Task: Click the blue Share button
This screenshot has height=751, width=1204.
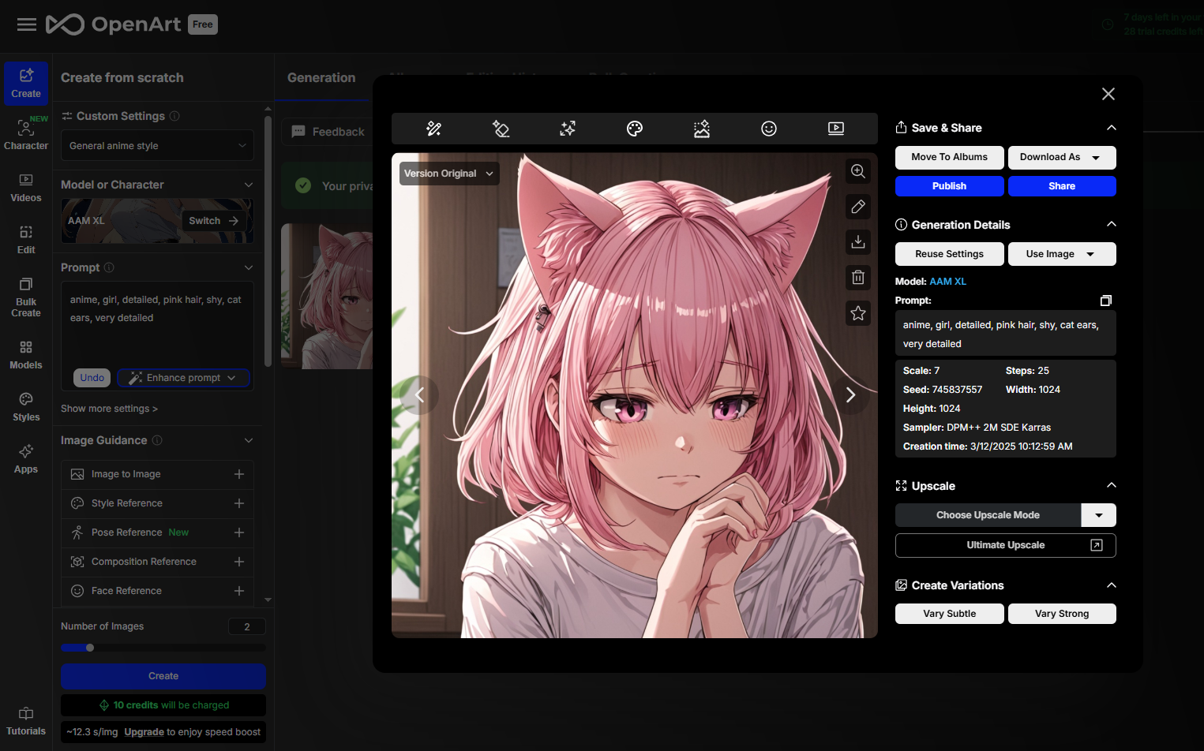Action: (x=1062, y=186)
